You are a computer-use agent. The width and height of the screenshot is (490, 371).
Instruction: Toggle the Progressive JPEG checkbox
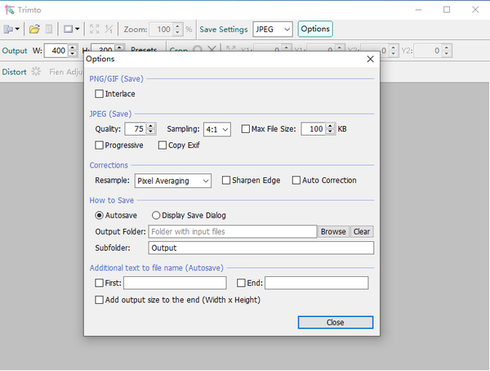[100, 145]
